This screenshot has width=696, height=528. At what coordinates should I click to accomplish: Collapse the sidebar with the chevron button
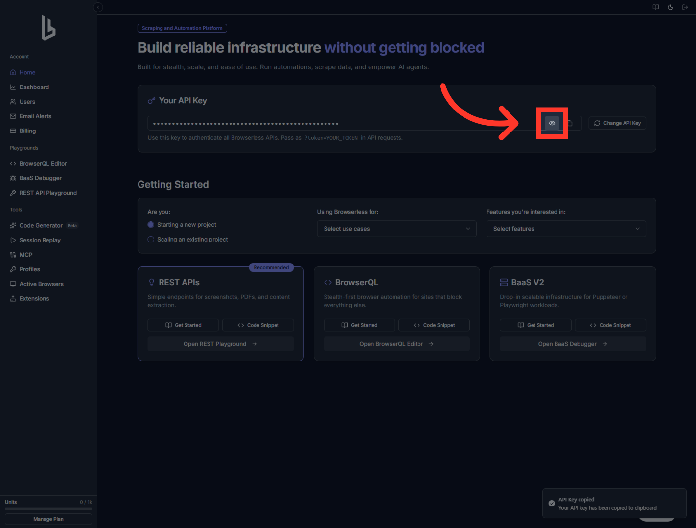tap(98, 7)
